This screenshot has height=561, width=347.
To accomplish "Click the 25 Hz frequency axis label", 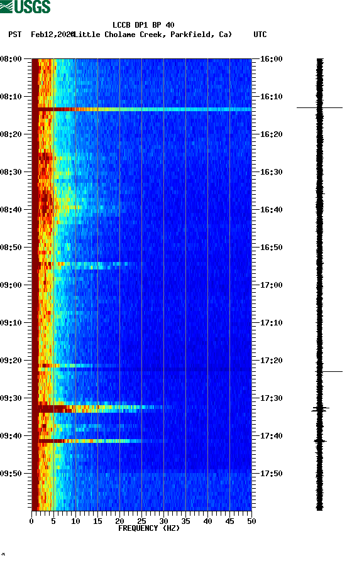I will click(141, 521).
